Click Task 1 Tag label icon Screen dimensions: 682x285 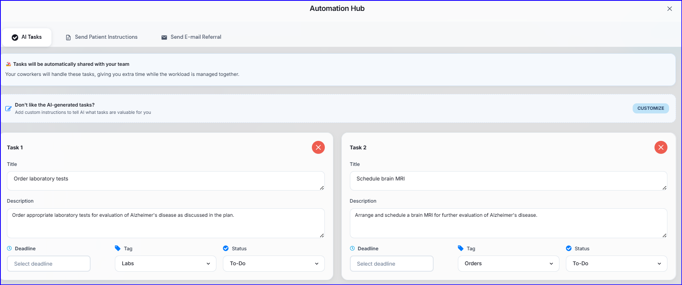(x=118, y=248)
